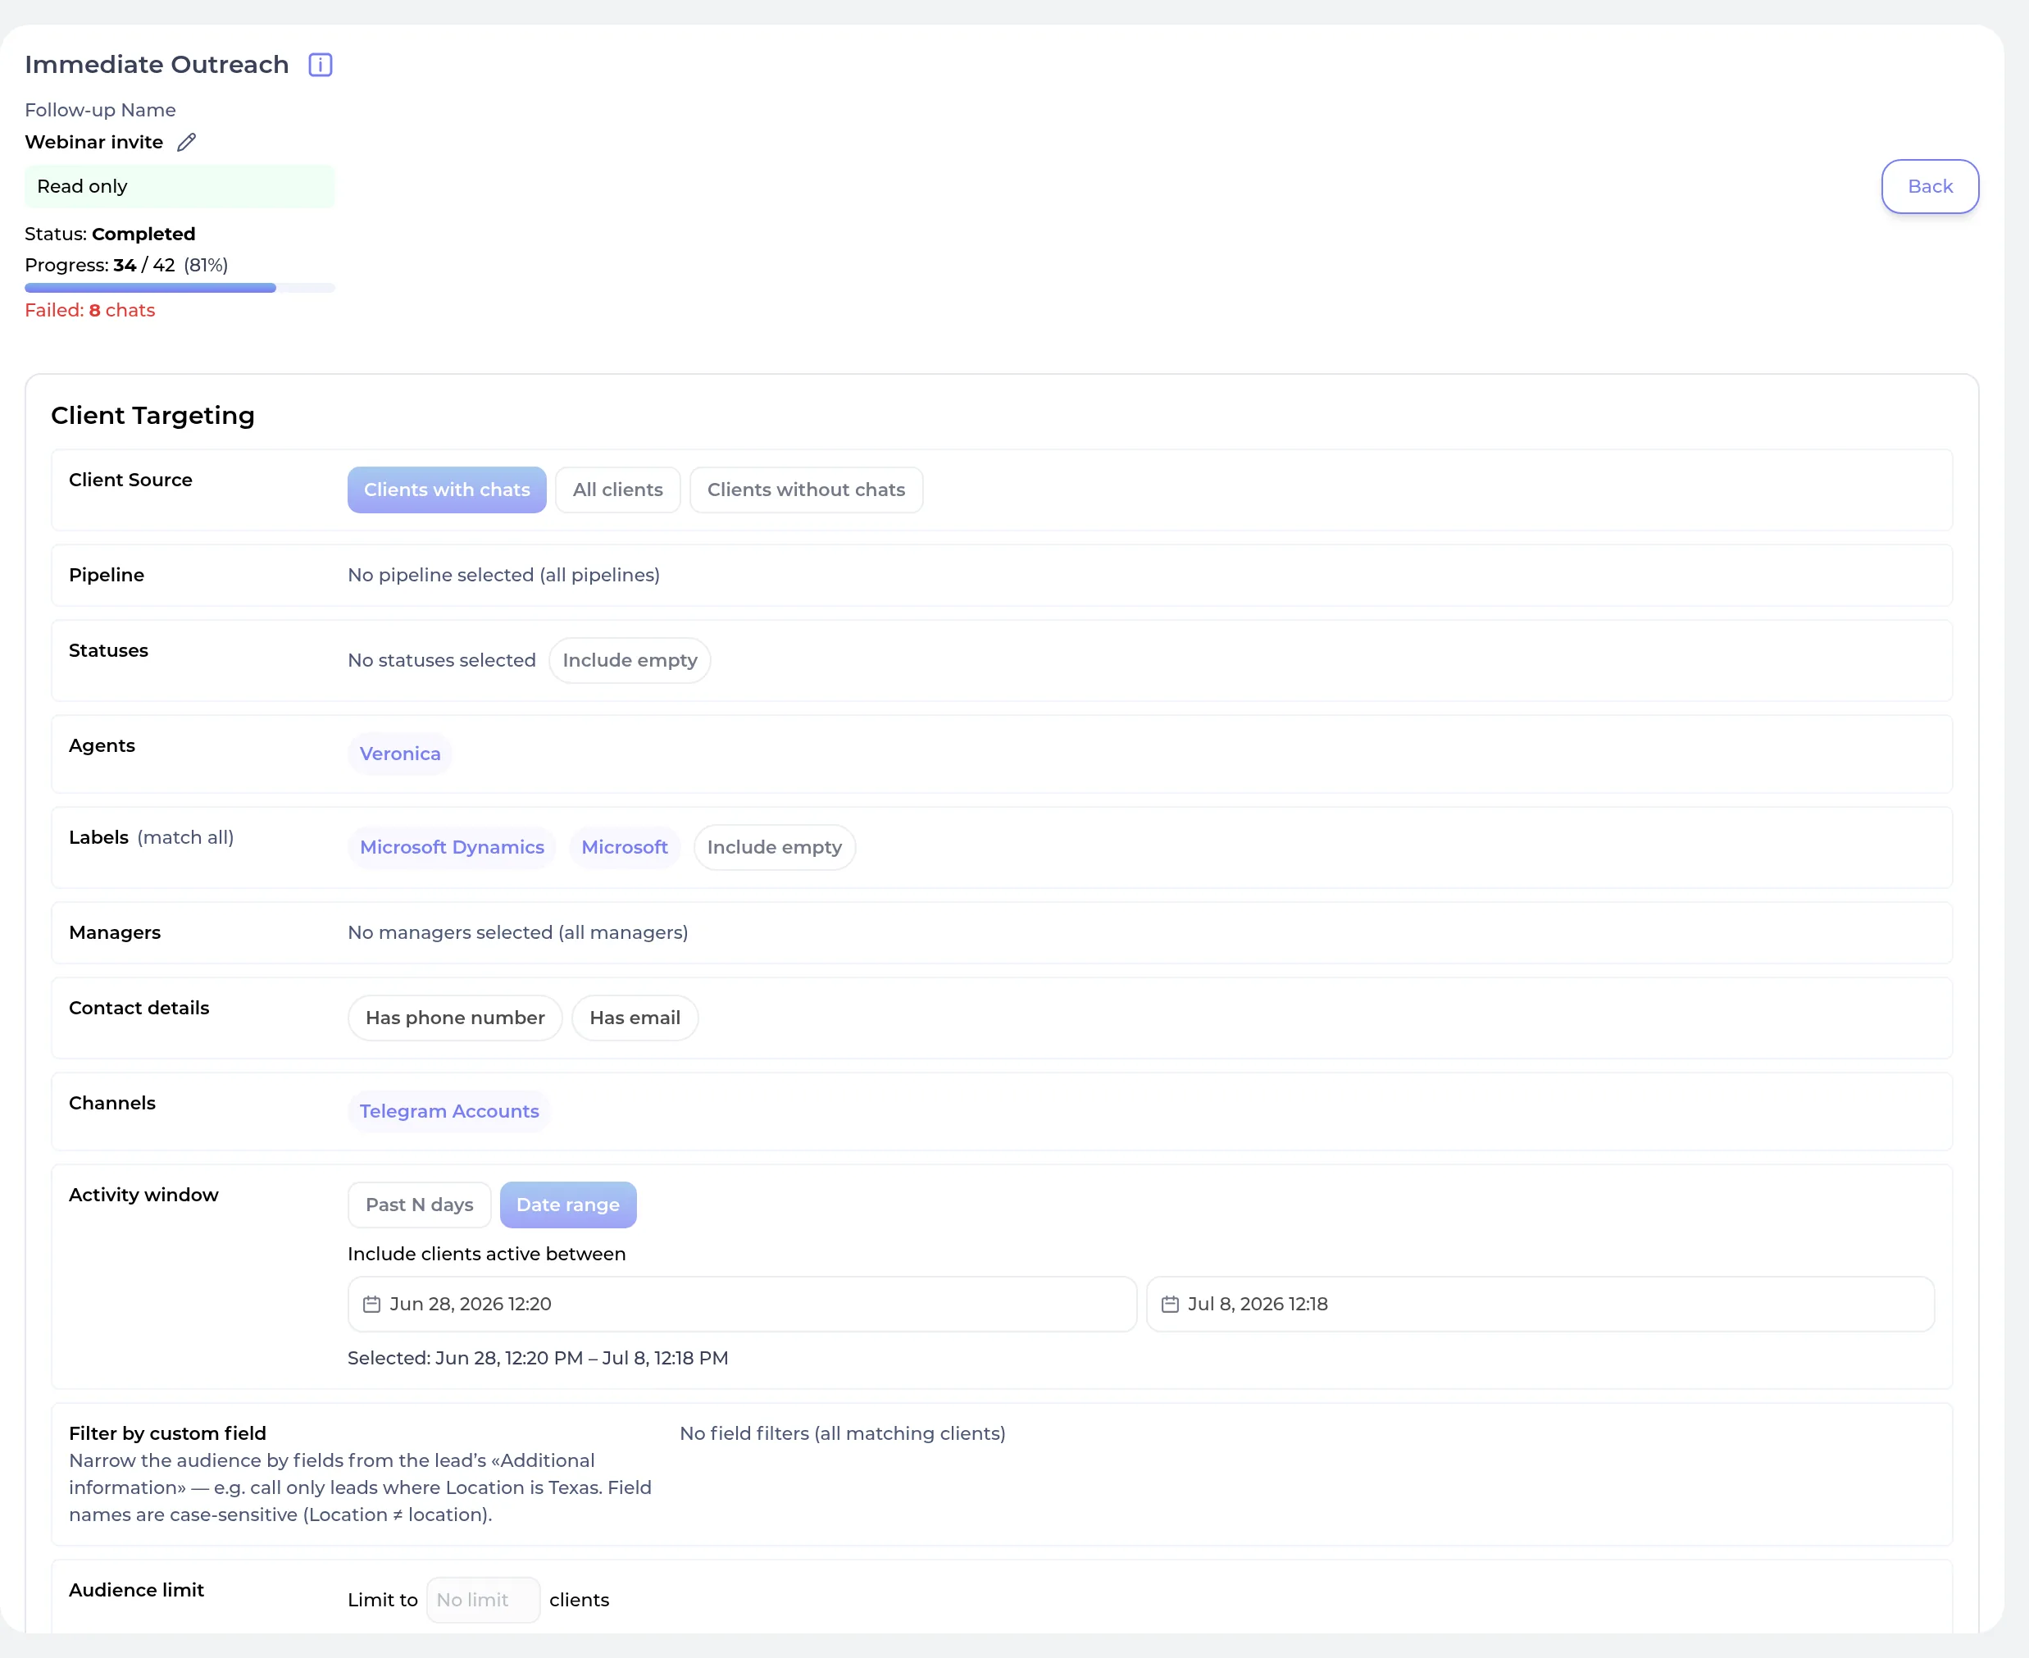Click the start date calendar icon

(x=371, y=1305)
